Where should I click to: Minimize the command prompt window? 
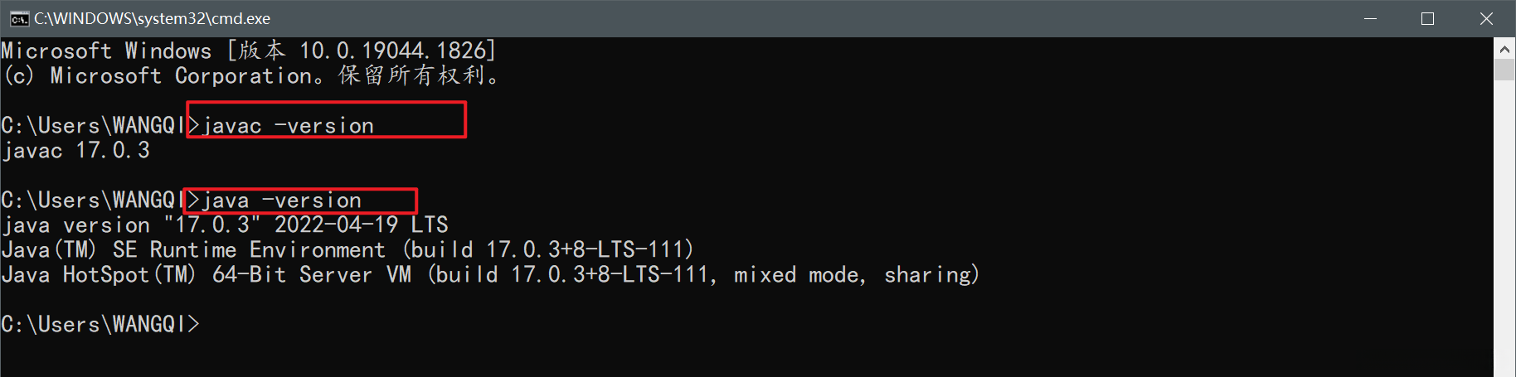tap(1370, 18)
